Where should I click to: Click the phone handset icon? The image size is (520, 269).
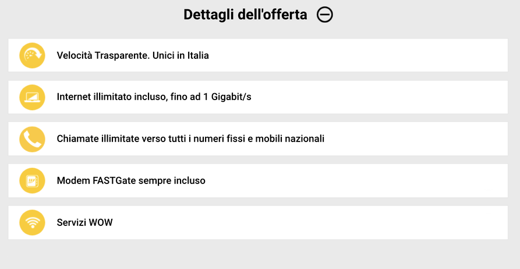32,139
